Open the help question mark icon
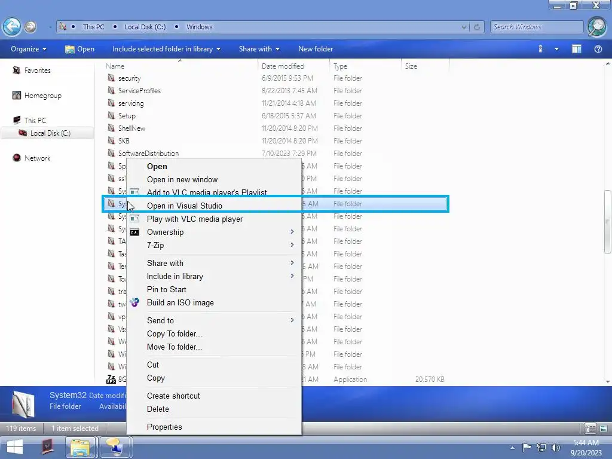 [x=598, y=49]
